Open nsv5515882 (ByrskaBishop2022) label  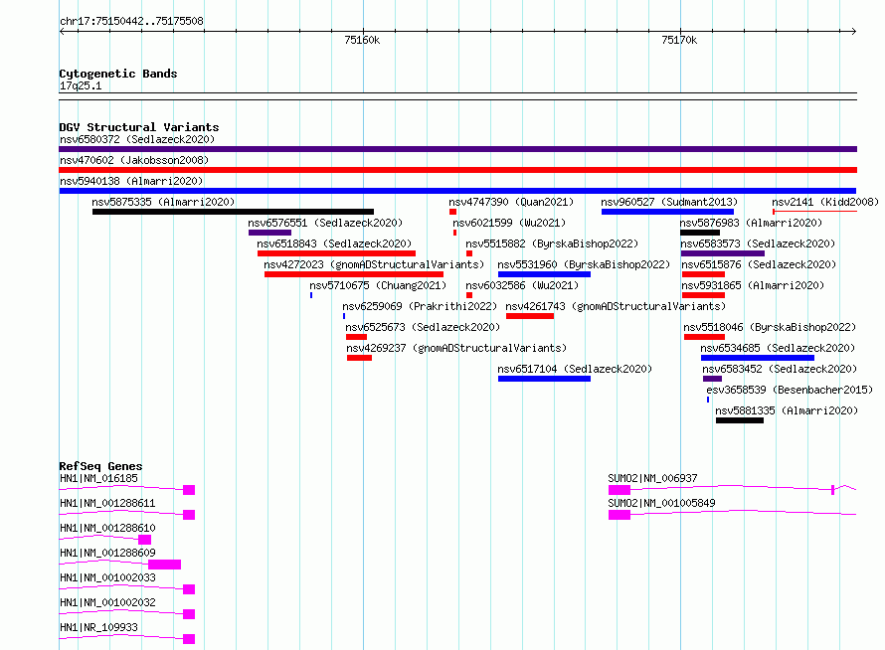pyautogui.click(x=552, y=244)
